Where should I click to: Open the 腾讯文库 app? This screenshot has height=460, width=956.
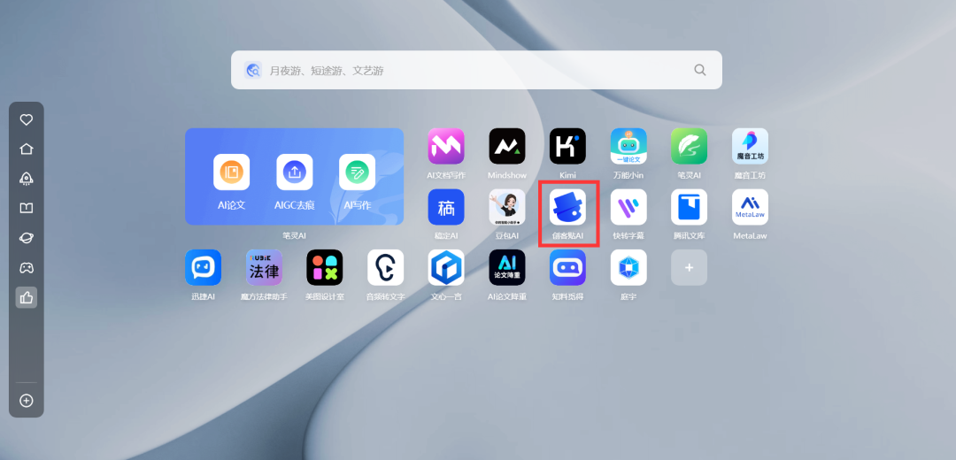[x=690, y=207]
